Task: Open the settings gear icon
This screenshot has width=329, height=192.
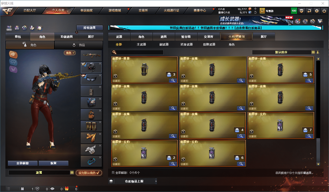Action: pos(317,11)
